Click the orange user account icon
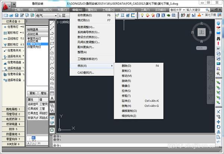The image size is (224, 154). point(199,15)
